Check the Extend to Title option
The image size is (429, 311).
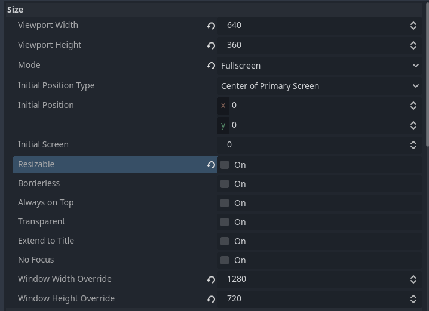(225, 241)
